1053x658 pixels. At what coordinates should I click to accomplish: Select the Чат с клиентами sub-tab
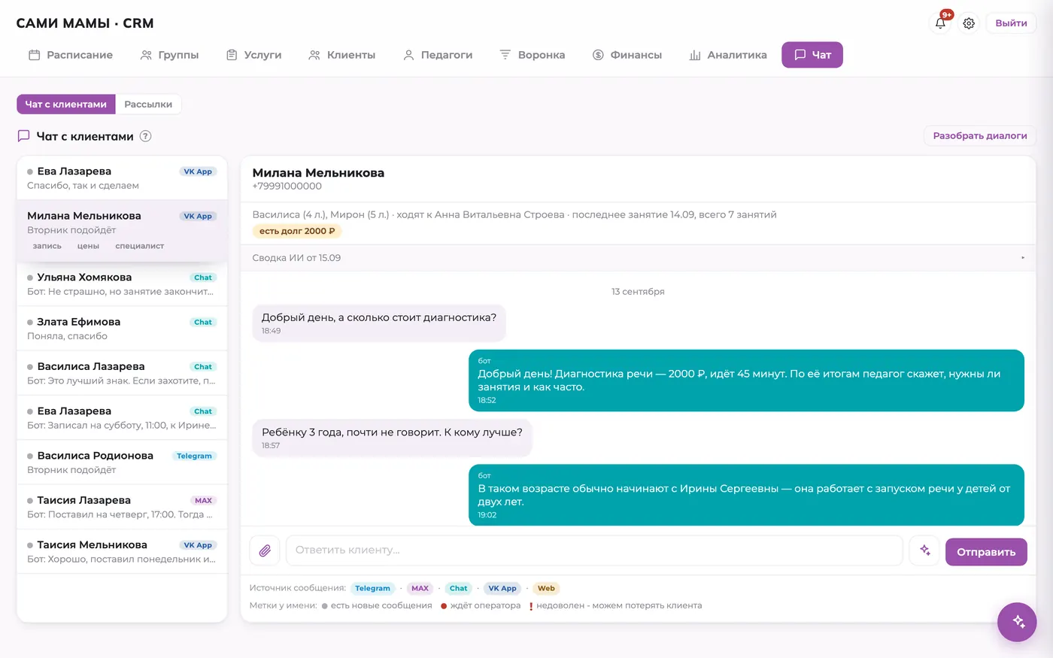point(66,105)
